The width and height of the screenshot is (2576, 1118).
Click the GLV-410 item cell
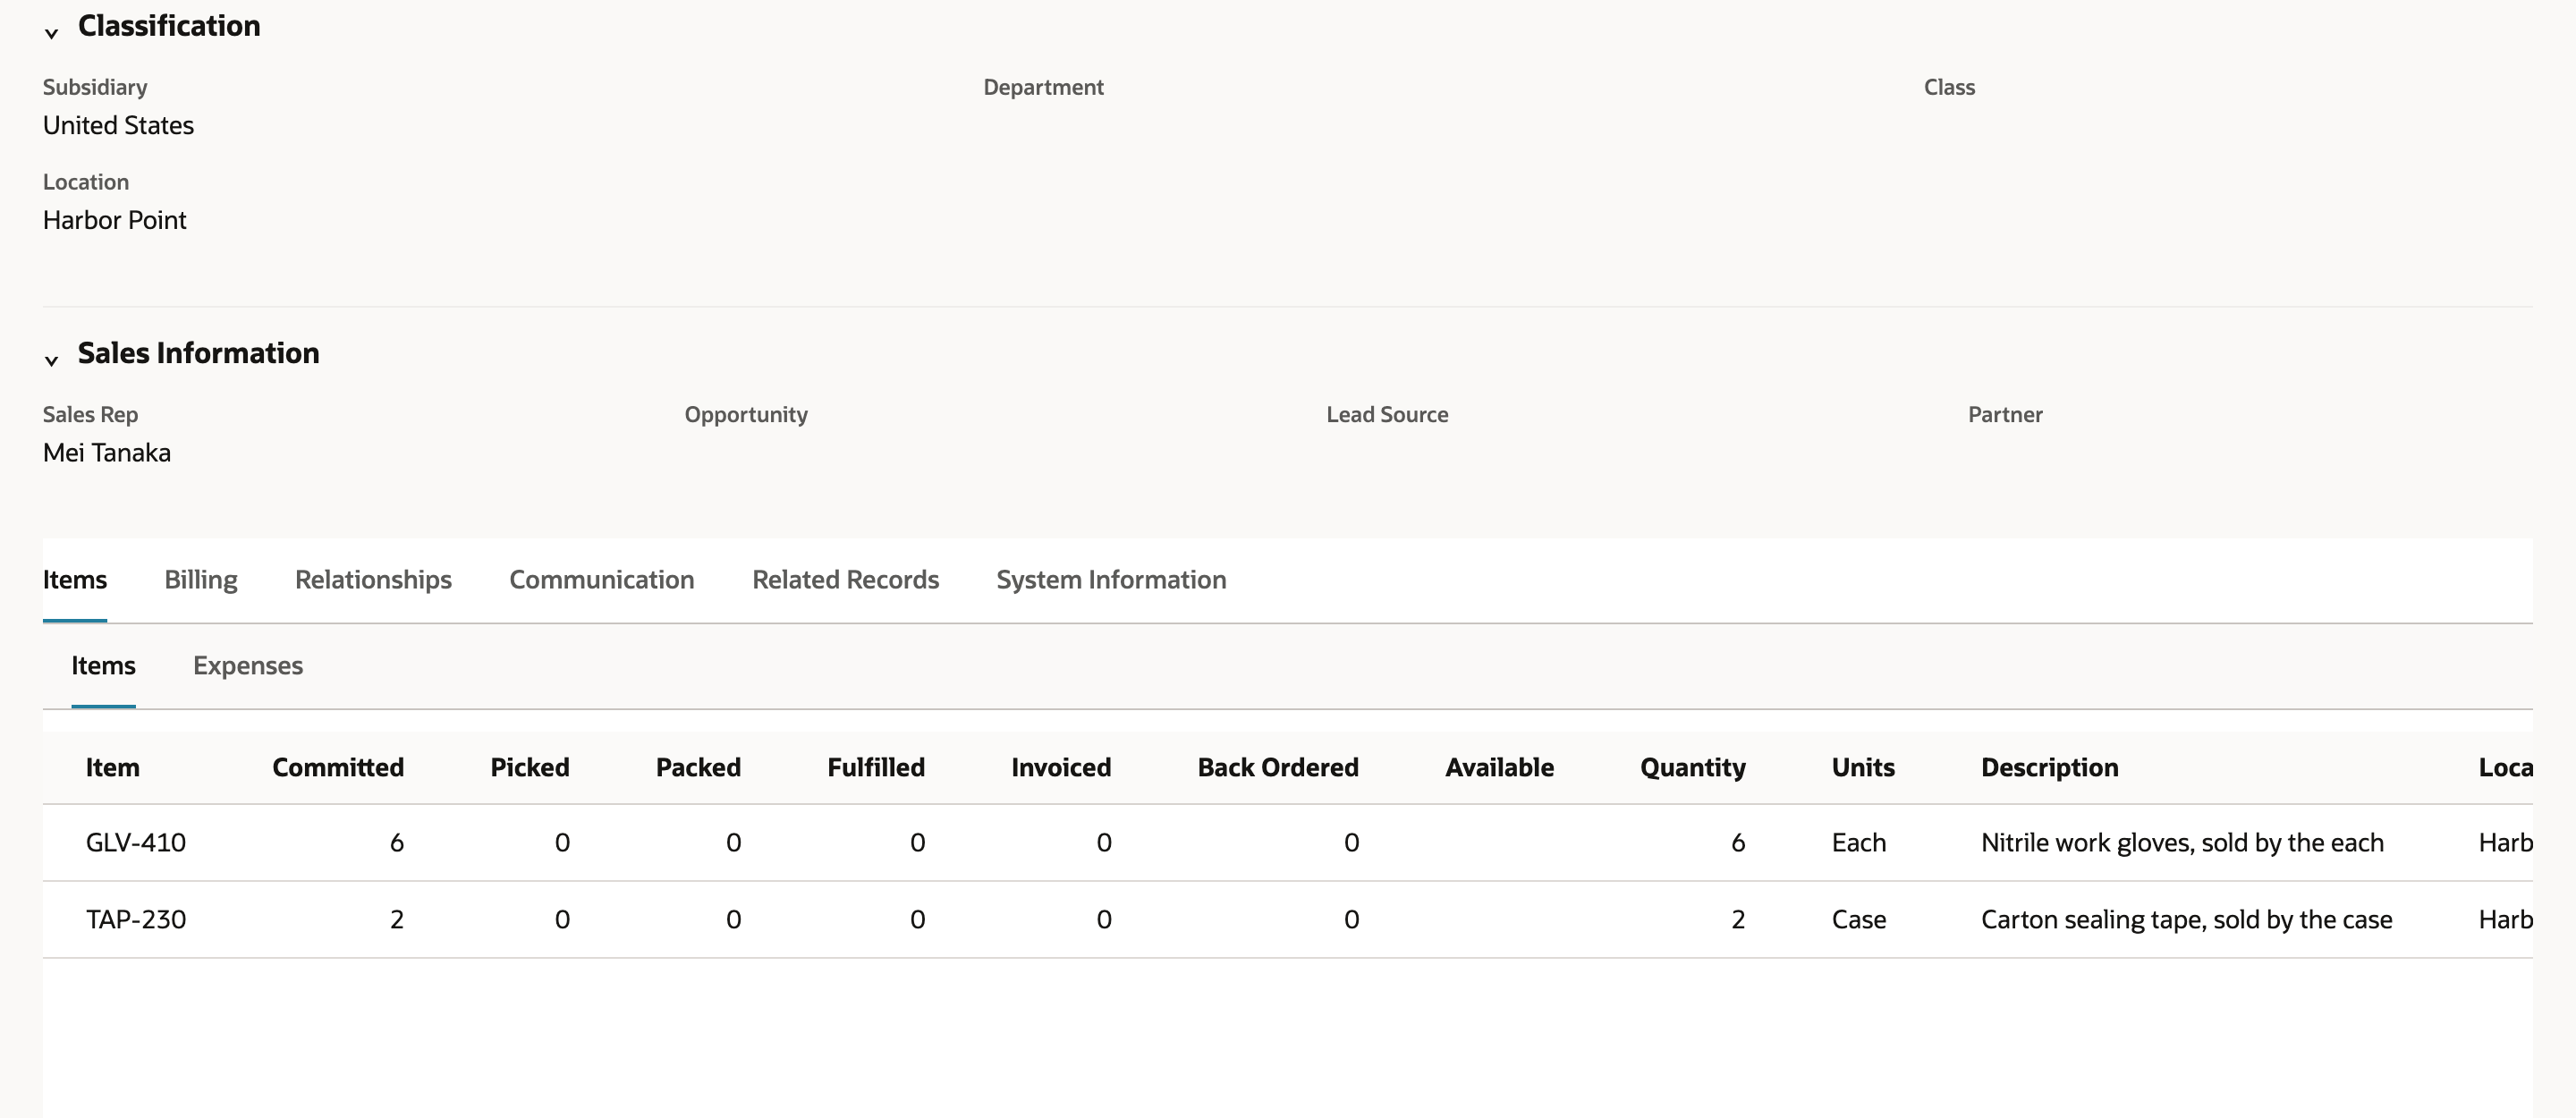[136, 842]
